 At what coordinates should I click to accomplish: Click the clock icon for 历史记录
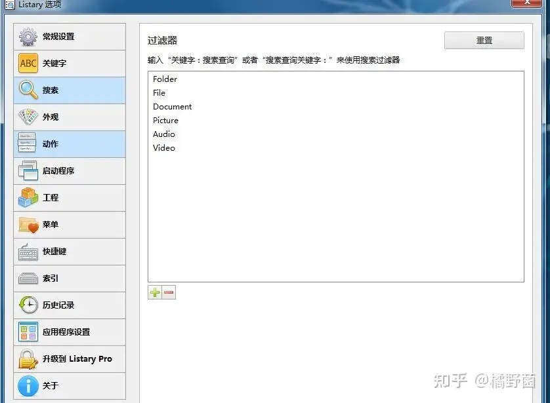click(28, 305)
